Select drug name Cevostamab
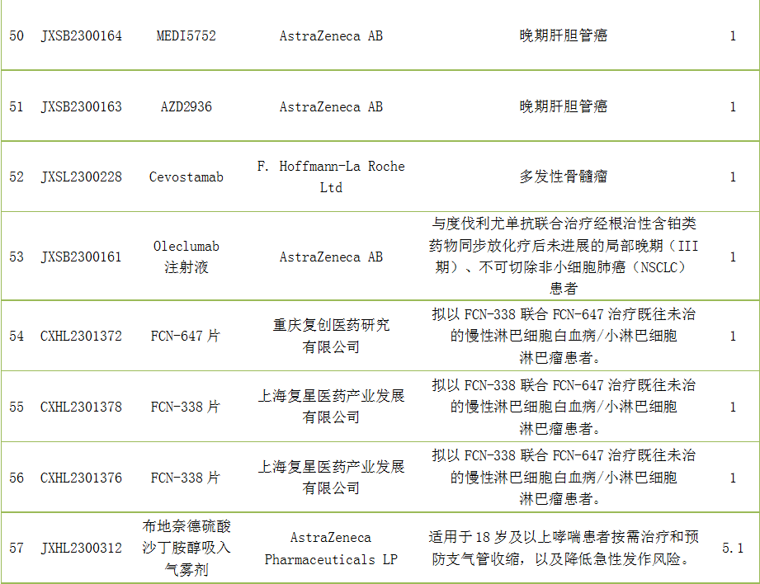Viewport: 760px width, 584px height. (186, 177)
